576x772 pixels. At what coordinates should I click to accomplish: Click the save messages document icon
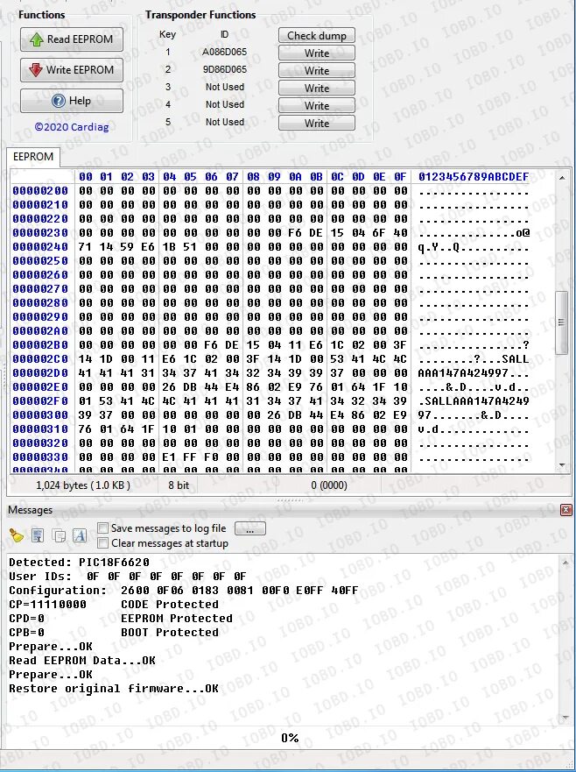(38, 535)
